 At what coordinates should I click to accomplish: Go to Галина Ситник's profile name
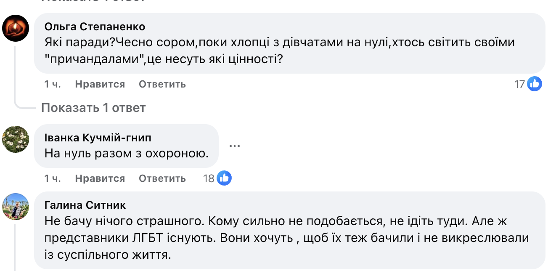[85, 205]
